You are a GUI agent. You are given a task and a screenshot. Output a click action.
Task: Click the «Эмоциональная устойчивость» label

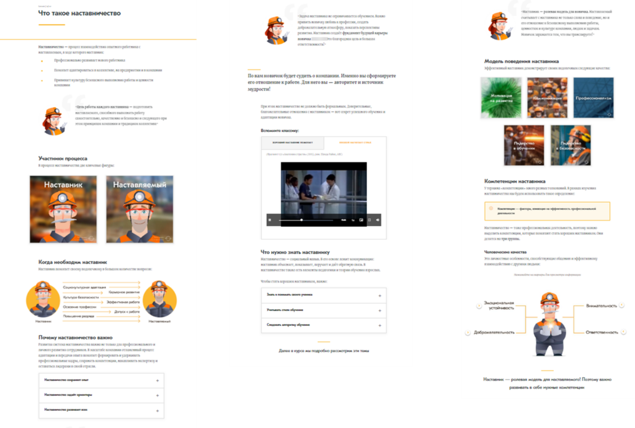click(499, 305)
